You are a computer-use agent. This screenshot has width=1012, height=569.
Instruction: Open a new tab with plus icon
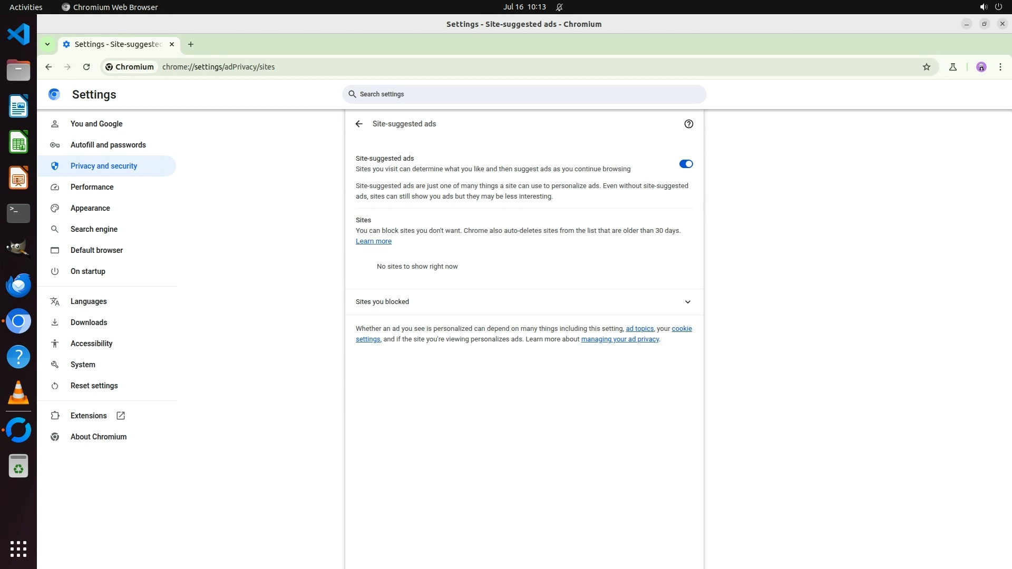(191, 44)
